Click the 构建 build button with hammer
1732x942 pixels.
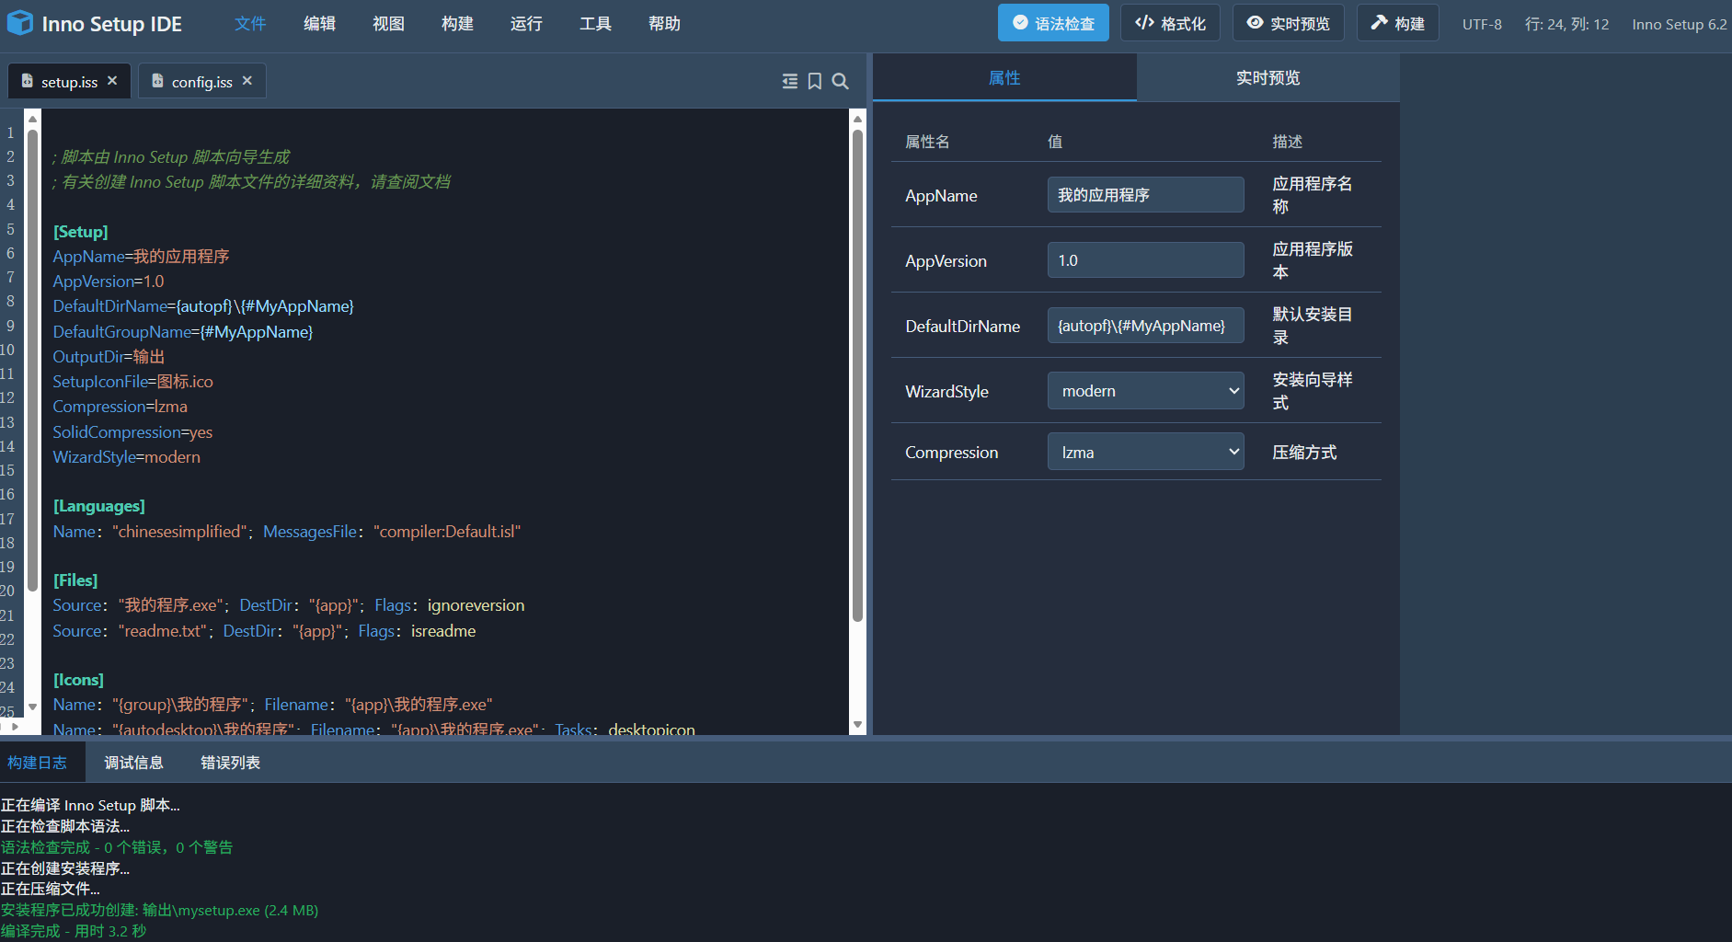[1398, 23]
